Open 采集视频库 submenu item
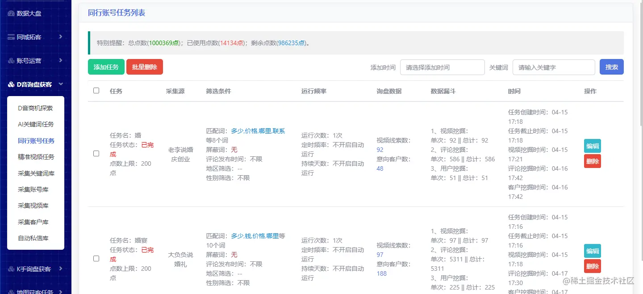The image size is (643, 294). click(33, 206)
